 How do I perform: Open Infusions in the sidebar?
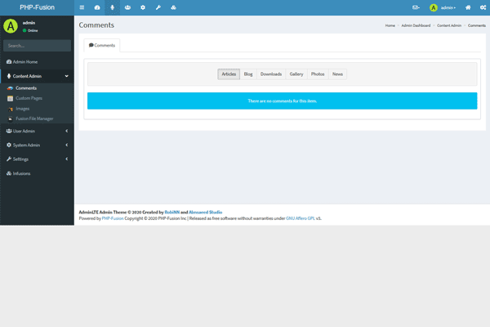pyautogui.click(x=37, y=173)
